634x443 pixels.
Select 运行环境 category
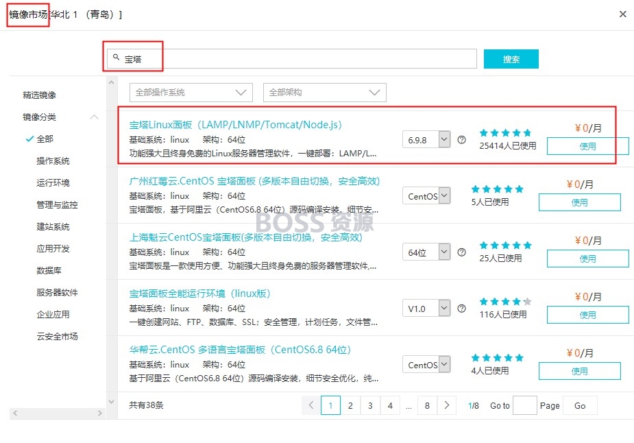tap(53, 183)
